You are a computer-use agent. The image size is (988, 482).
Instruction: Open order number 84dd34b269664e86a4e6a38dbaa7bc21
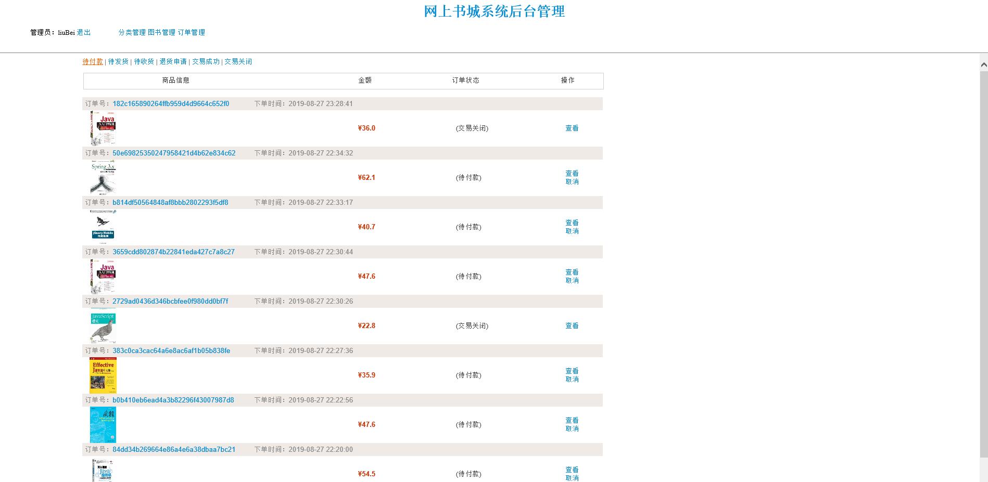point(174,449)
